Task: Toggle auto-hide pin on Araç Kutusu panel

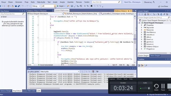Action: tap(22, 11)
